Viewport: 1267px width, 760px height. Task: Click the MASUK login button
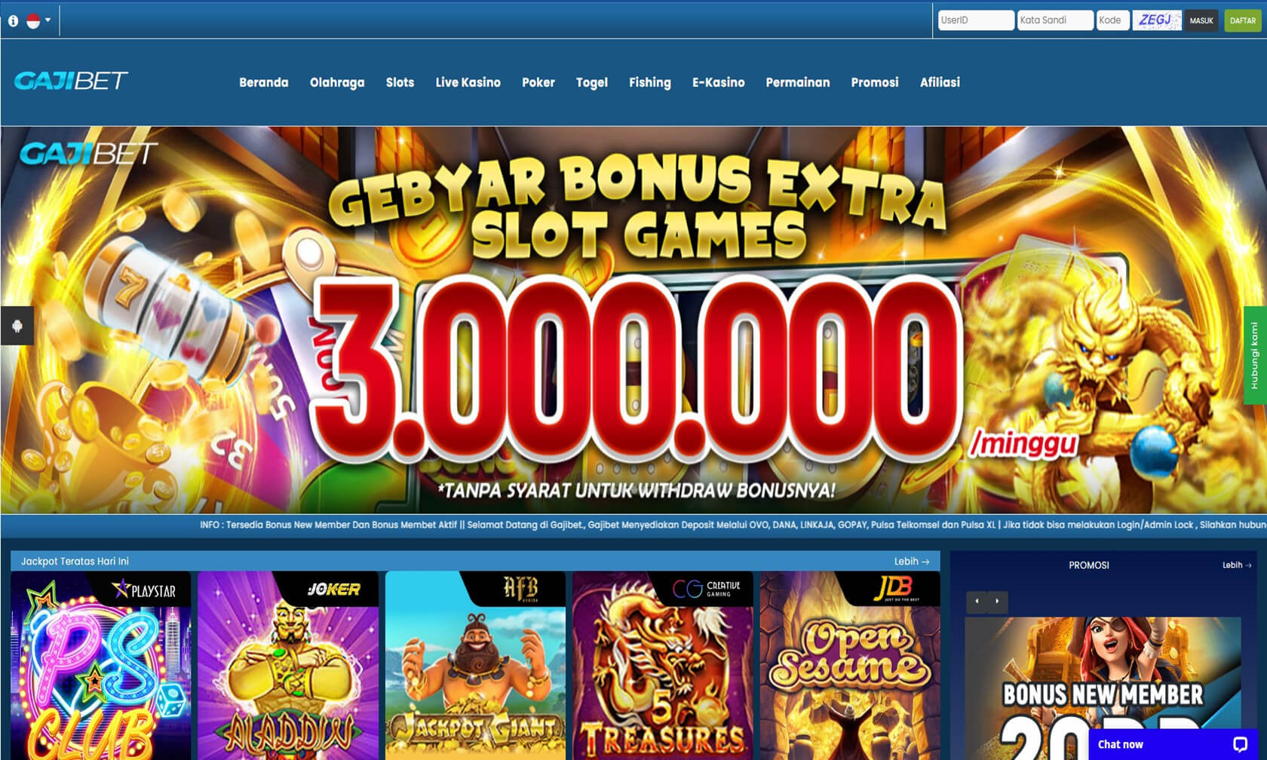1201,20
